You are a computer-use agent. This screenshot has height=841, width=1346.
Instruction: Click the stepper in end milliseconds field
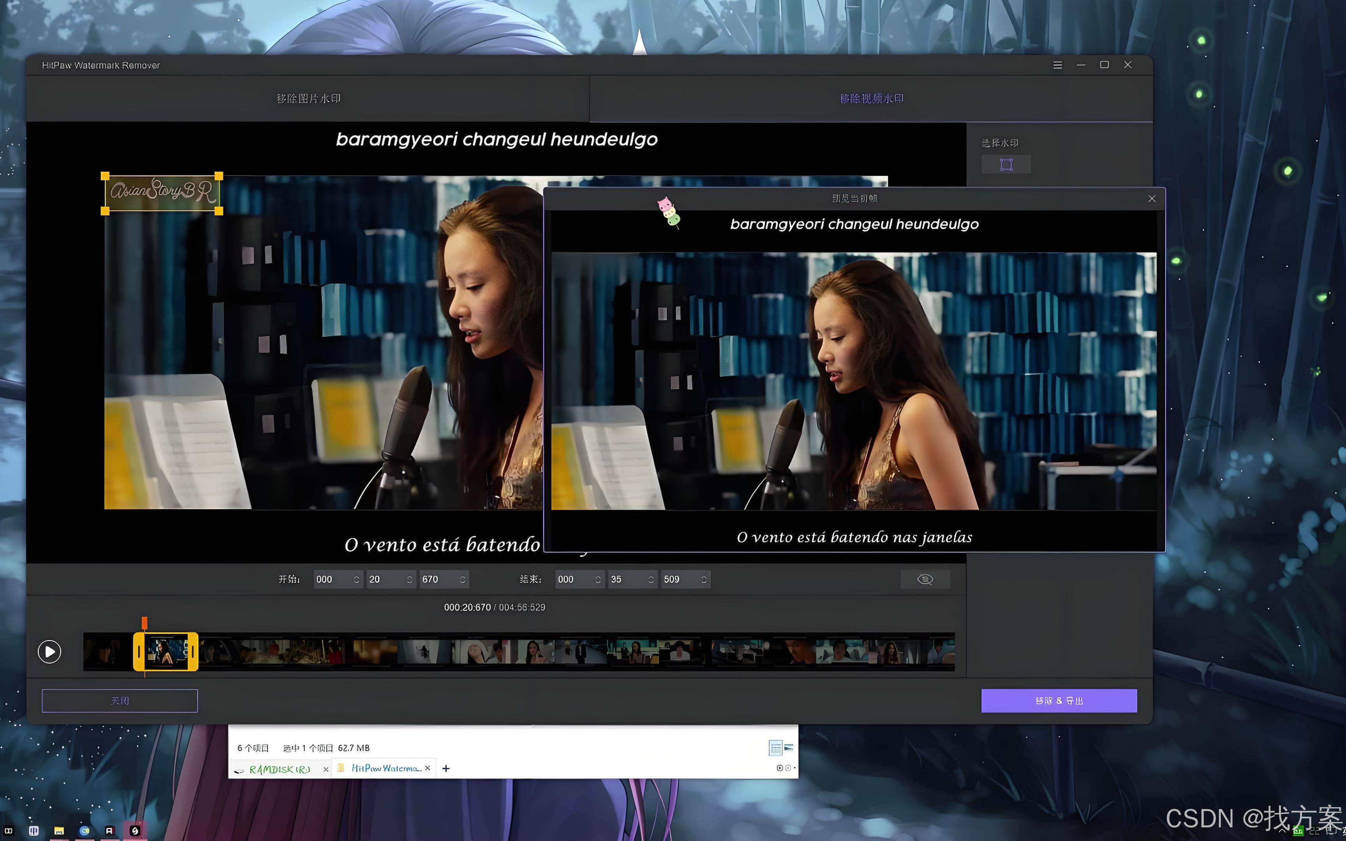click(x=704, y=579)
